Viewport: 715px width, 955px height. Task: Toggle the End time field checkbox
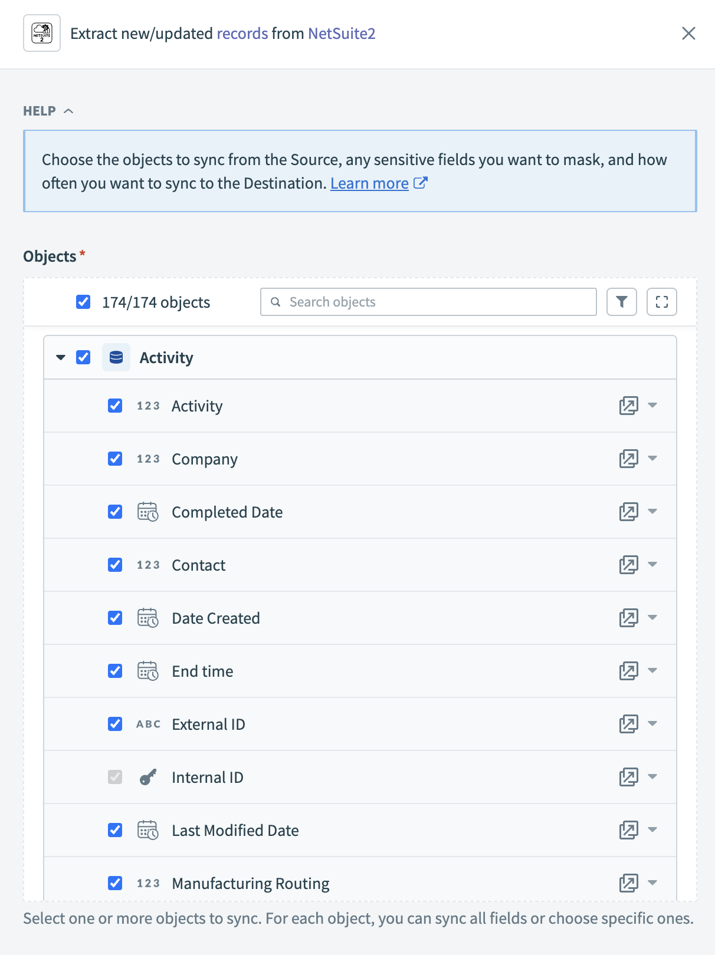click(115, 671)
